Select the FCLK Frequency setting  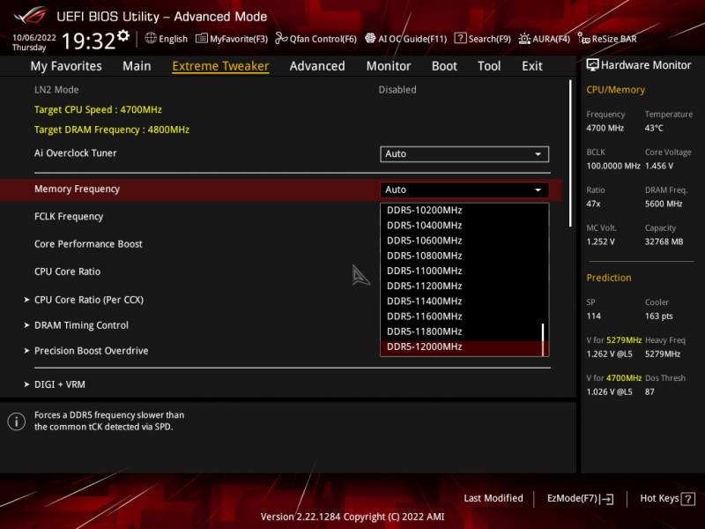click(x=69, y=216)
